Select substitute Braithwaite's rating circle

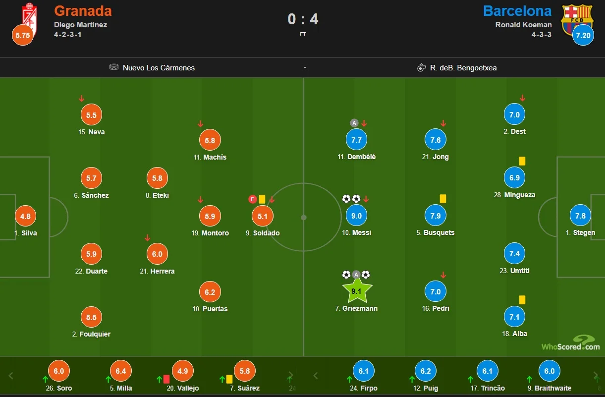[x=550, y=371]
